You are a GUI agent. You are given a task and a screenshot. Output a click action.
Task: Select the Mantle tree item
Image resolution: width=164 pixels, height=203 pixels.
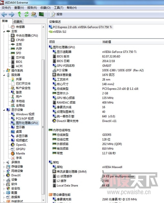tap(20, 154)
